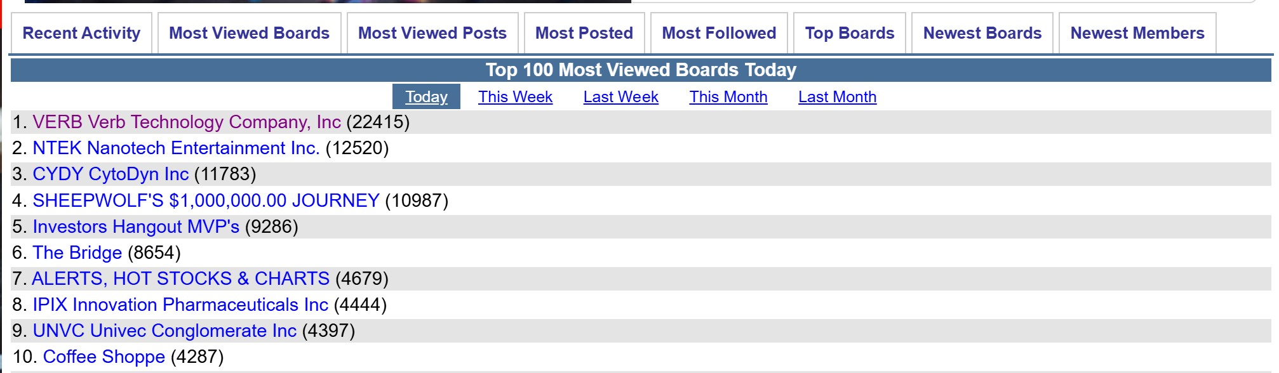1279x373 pixels.
Task: Select the Today time filter
Action: click(426, 96)
